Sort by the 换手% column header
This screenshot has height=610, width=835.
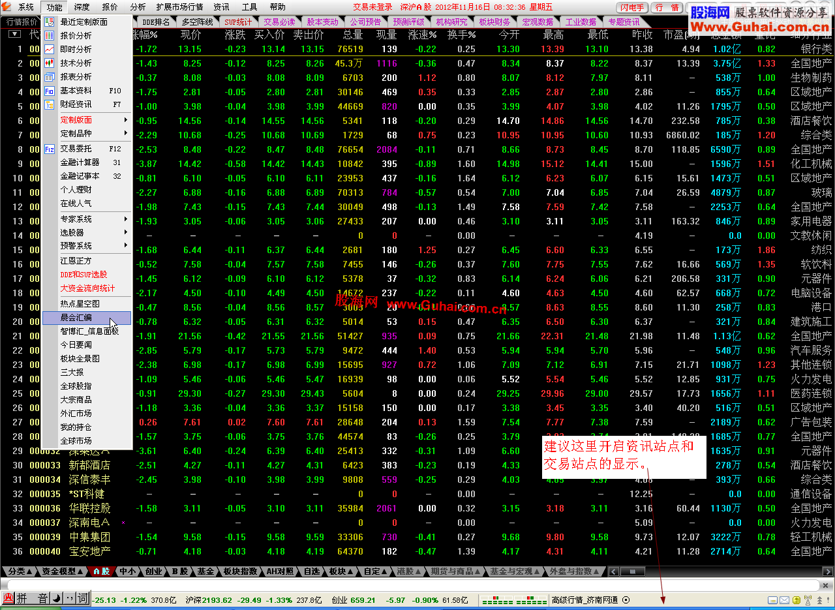click(461, 35)
